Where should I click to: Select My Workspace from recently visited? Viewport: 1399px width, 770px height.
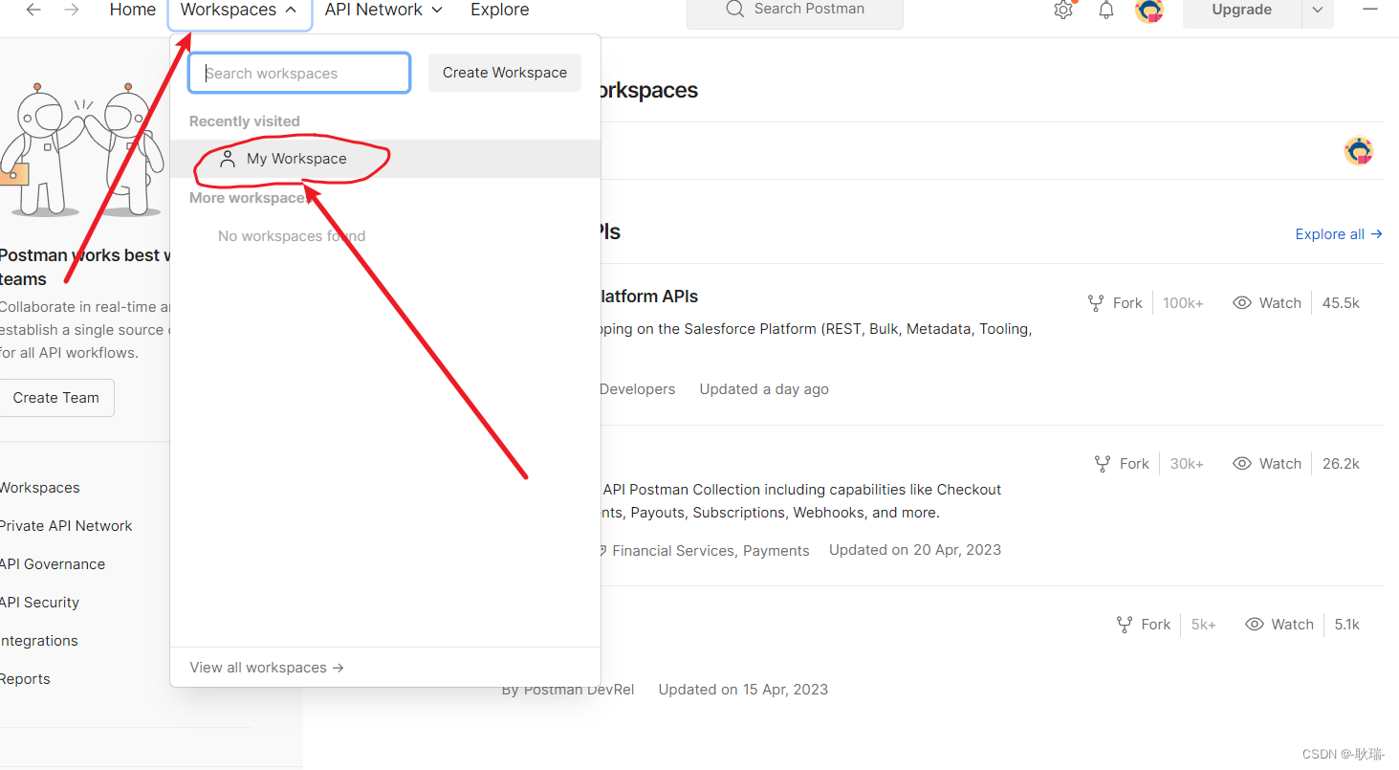[385, 159]
